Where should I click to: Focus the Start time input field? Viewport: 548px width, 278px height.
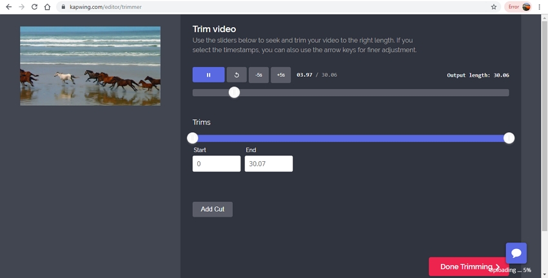pyautogui.click(x=217, y=164)
